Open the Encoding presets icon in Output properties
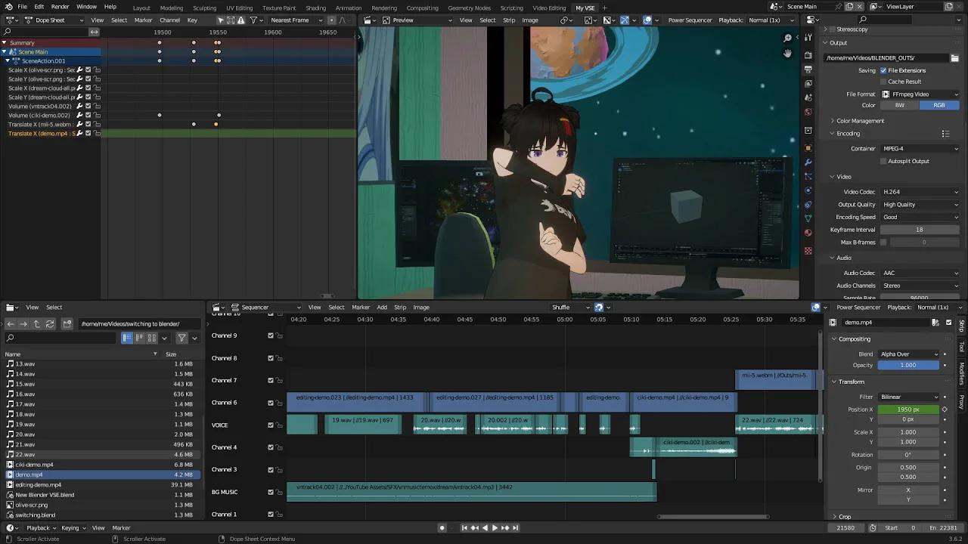 (x=945, y=133)
